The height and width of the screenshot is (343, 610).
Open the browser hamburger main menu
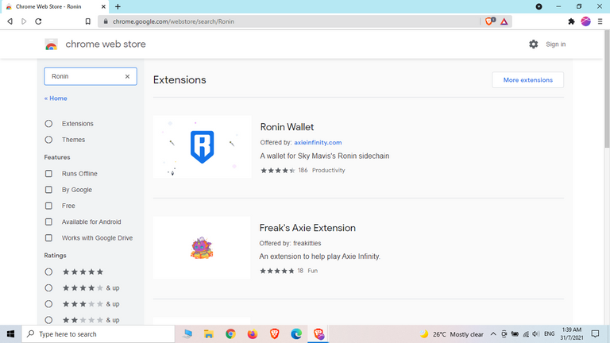tap(600, 21)
